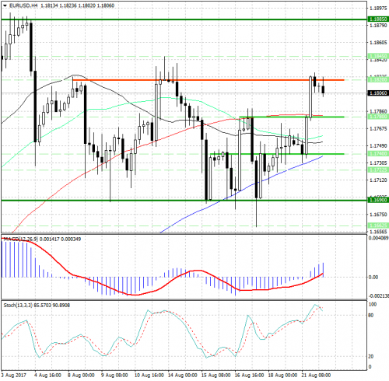The width and height of the screenshot is (389, 381).
Task: Click the 1.17490 price axis value
Action: tap(378, 145)
